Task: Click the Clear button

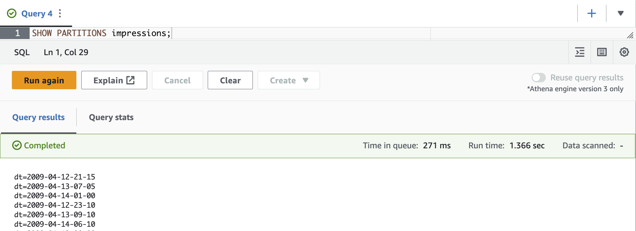Action: pos(230,80)
